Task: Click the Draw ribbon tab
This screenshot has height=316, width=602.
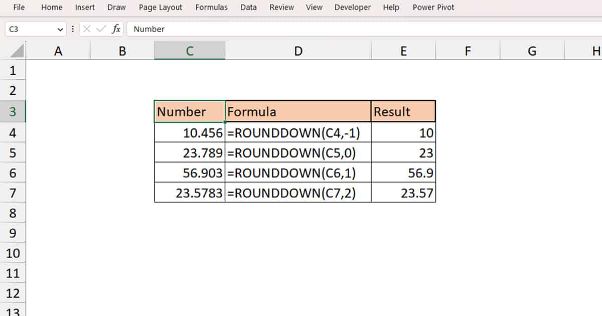Action: click(x=116, y=8)
